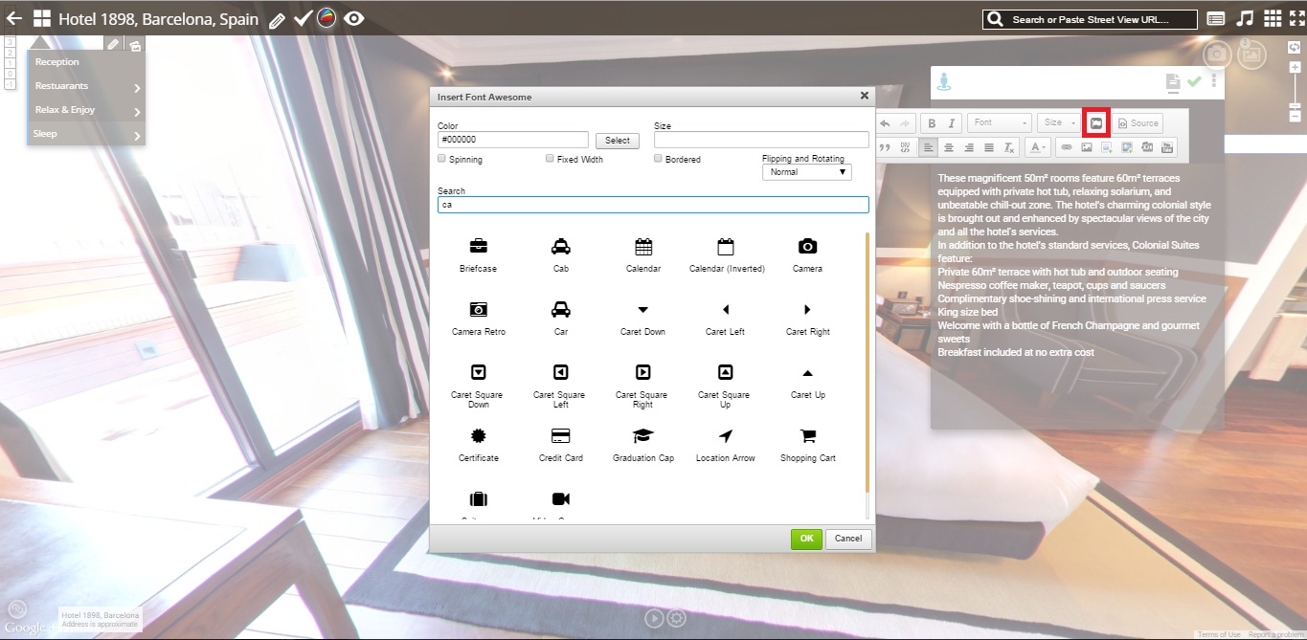
Task: Open the colorful theme swatch in top bar
Action: click(327, 18)
